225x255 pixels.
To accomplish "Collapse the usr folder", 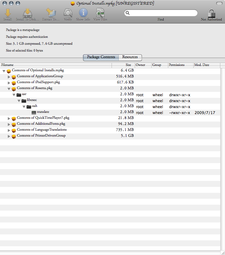I will (14, 95).
